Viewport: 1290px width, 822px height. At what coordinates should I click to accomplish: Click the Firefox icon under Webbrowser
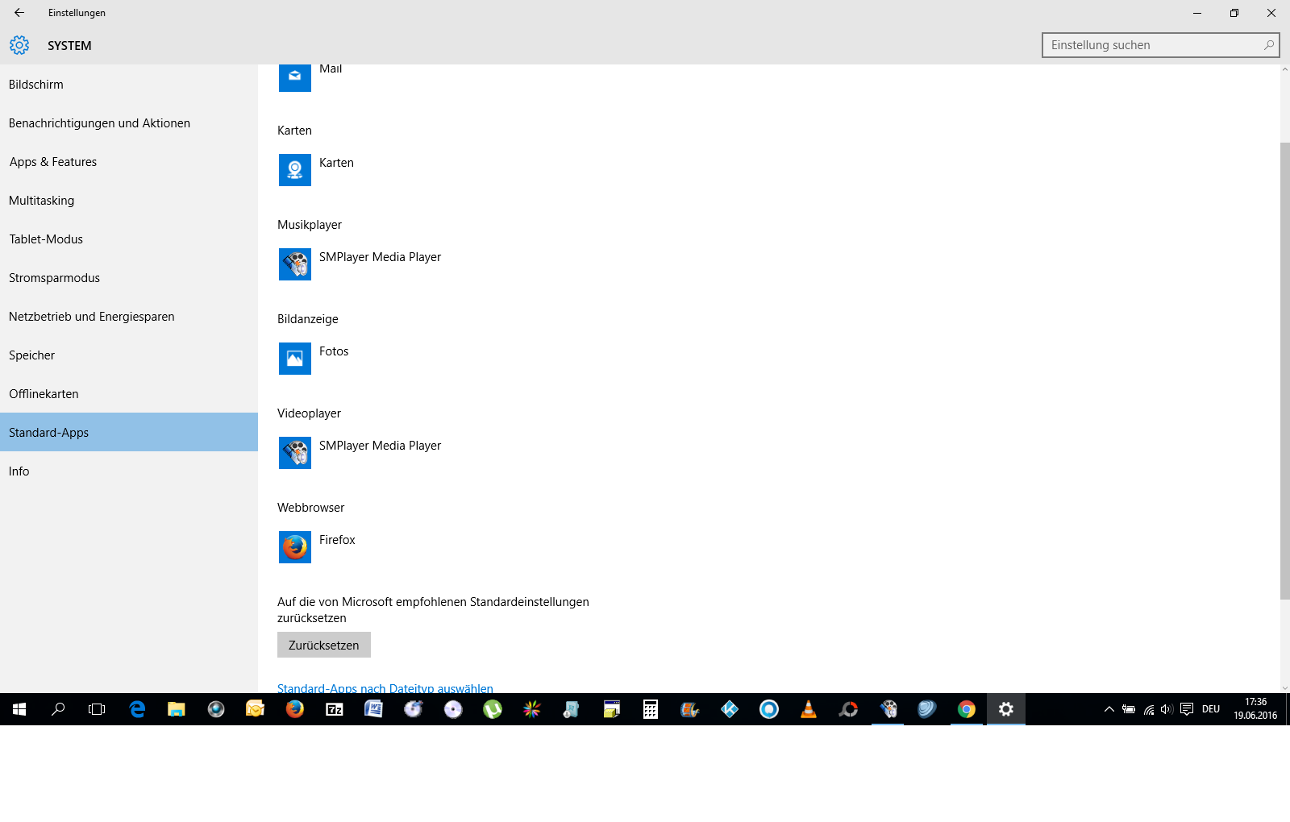(x=295, y=547)
